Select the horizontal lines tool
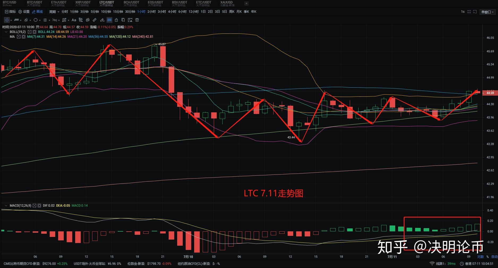 (45, 20)
